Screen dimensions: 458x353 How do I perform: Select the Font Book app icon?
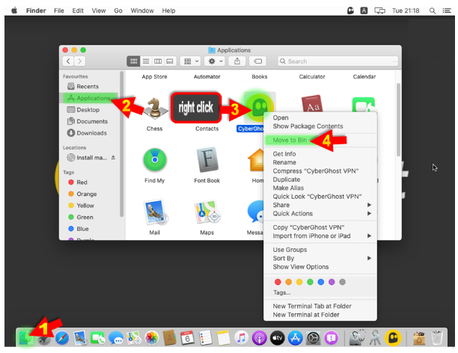click(x=207, y=160)
